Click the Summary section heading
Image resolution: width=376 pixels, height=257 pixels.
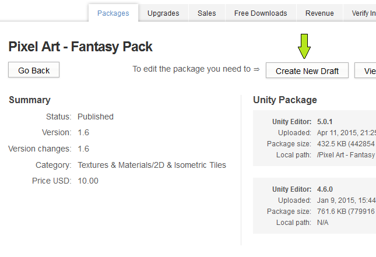tap(30, 100)
